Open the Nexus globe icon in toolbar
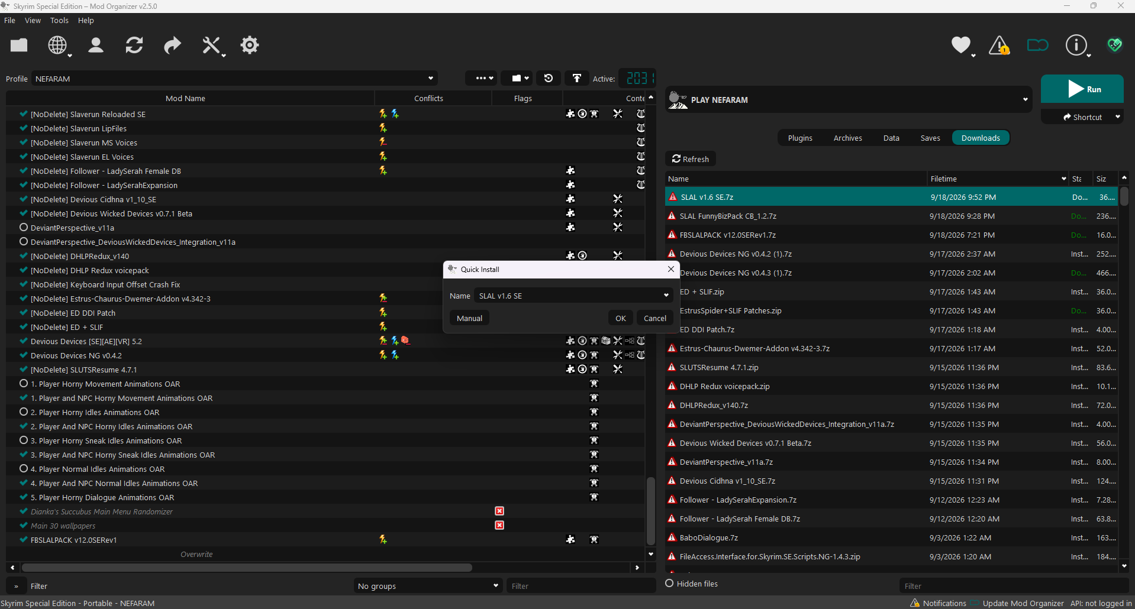Viewport: 1135px width, 609px height. click(x=57, y=45)
